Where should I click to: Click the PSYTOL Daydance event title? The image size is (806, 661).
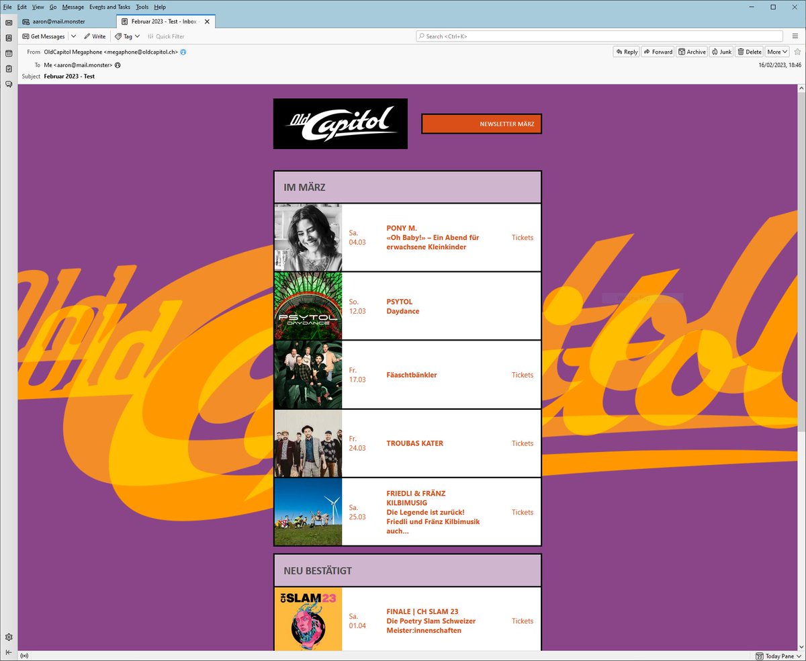(403, 306)
